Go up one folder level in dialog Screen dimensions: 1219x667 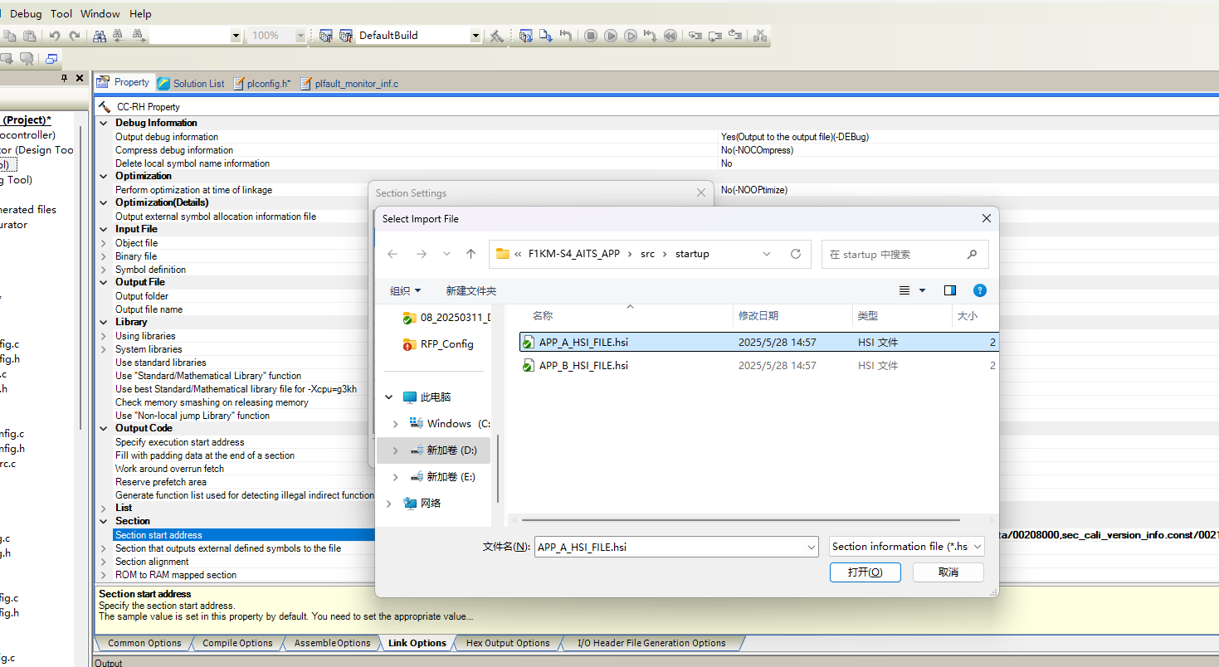click(x=471, y=254)
